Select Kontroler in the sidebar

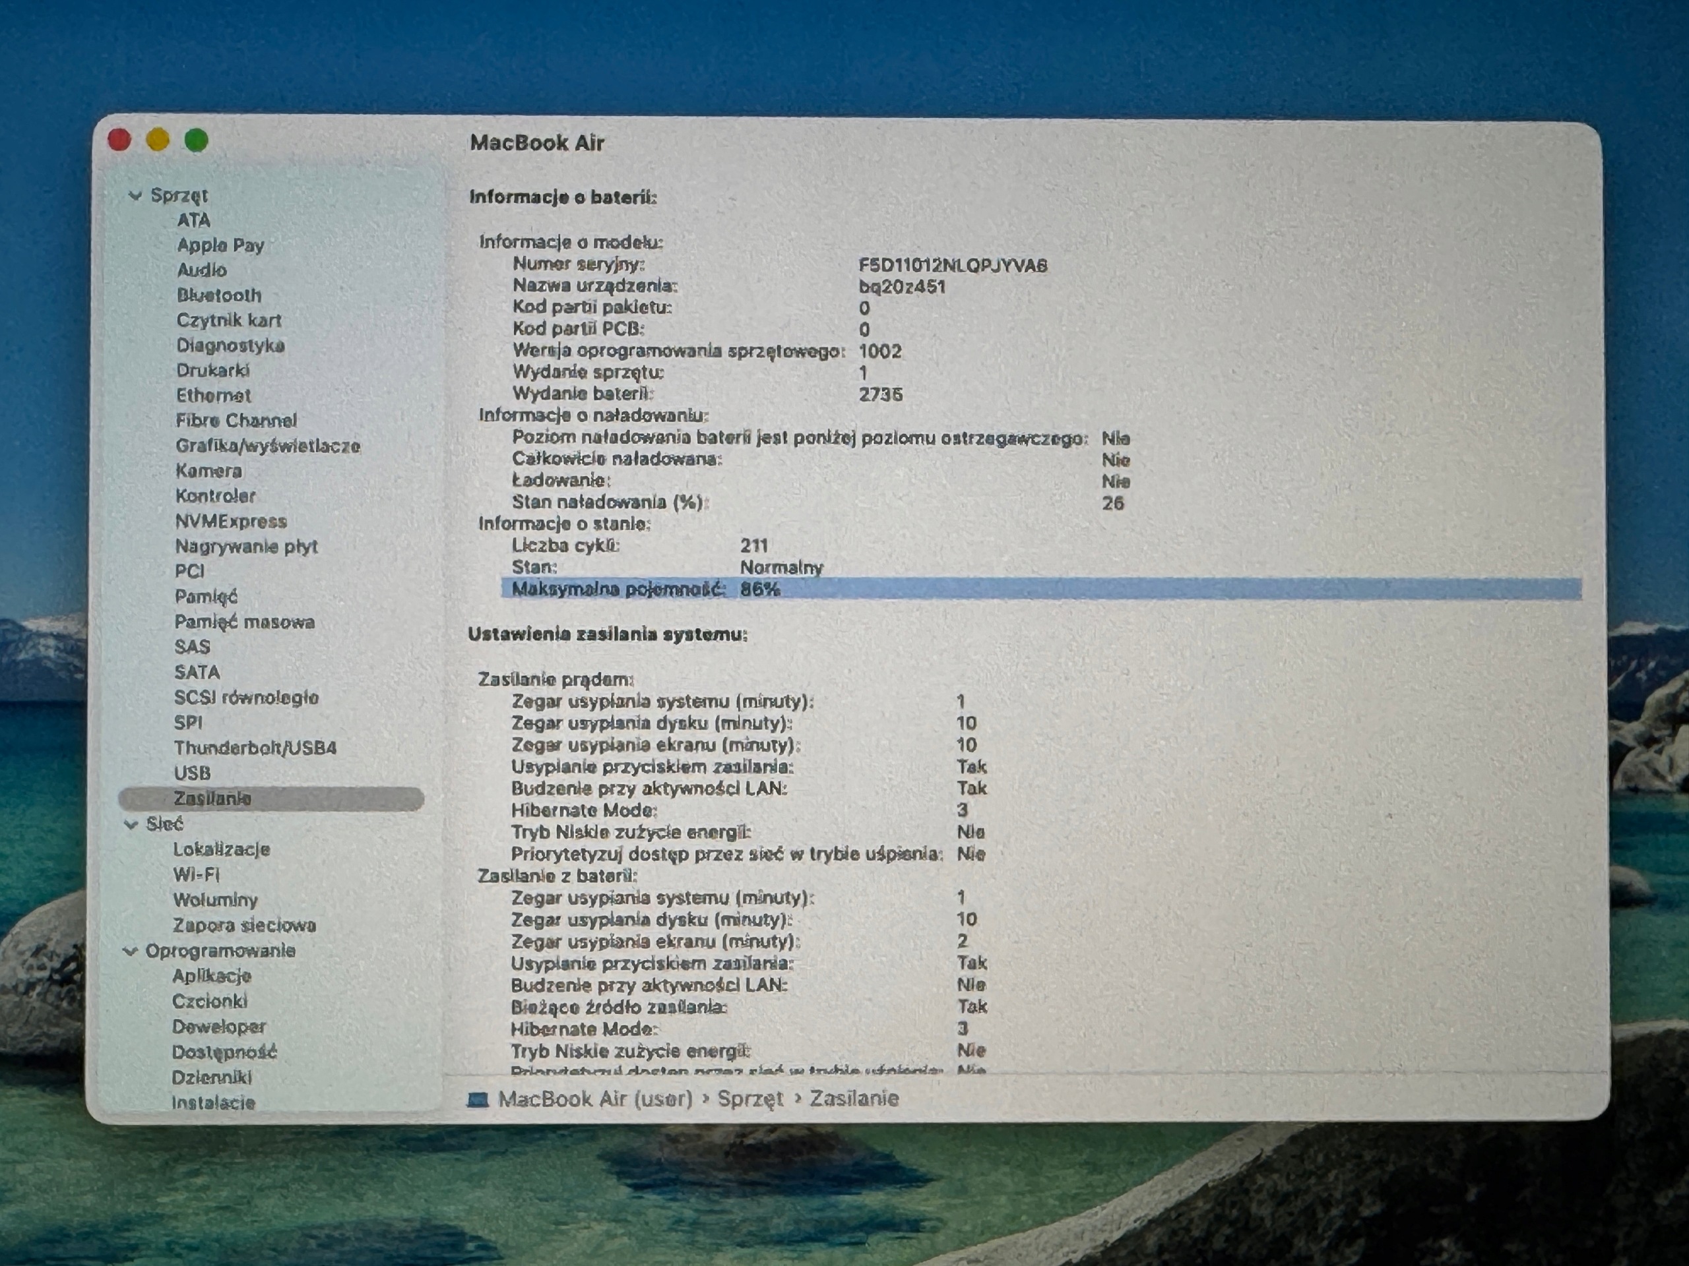coord(215,496)
